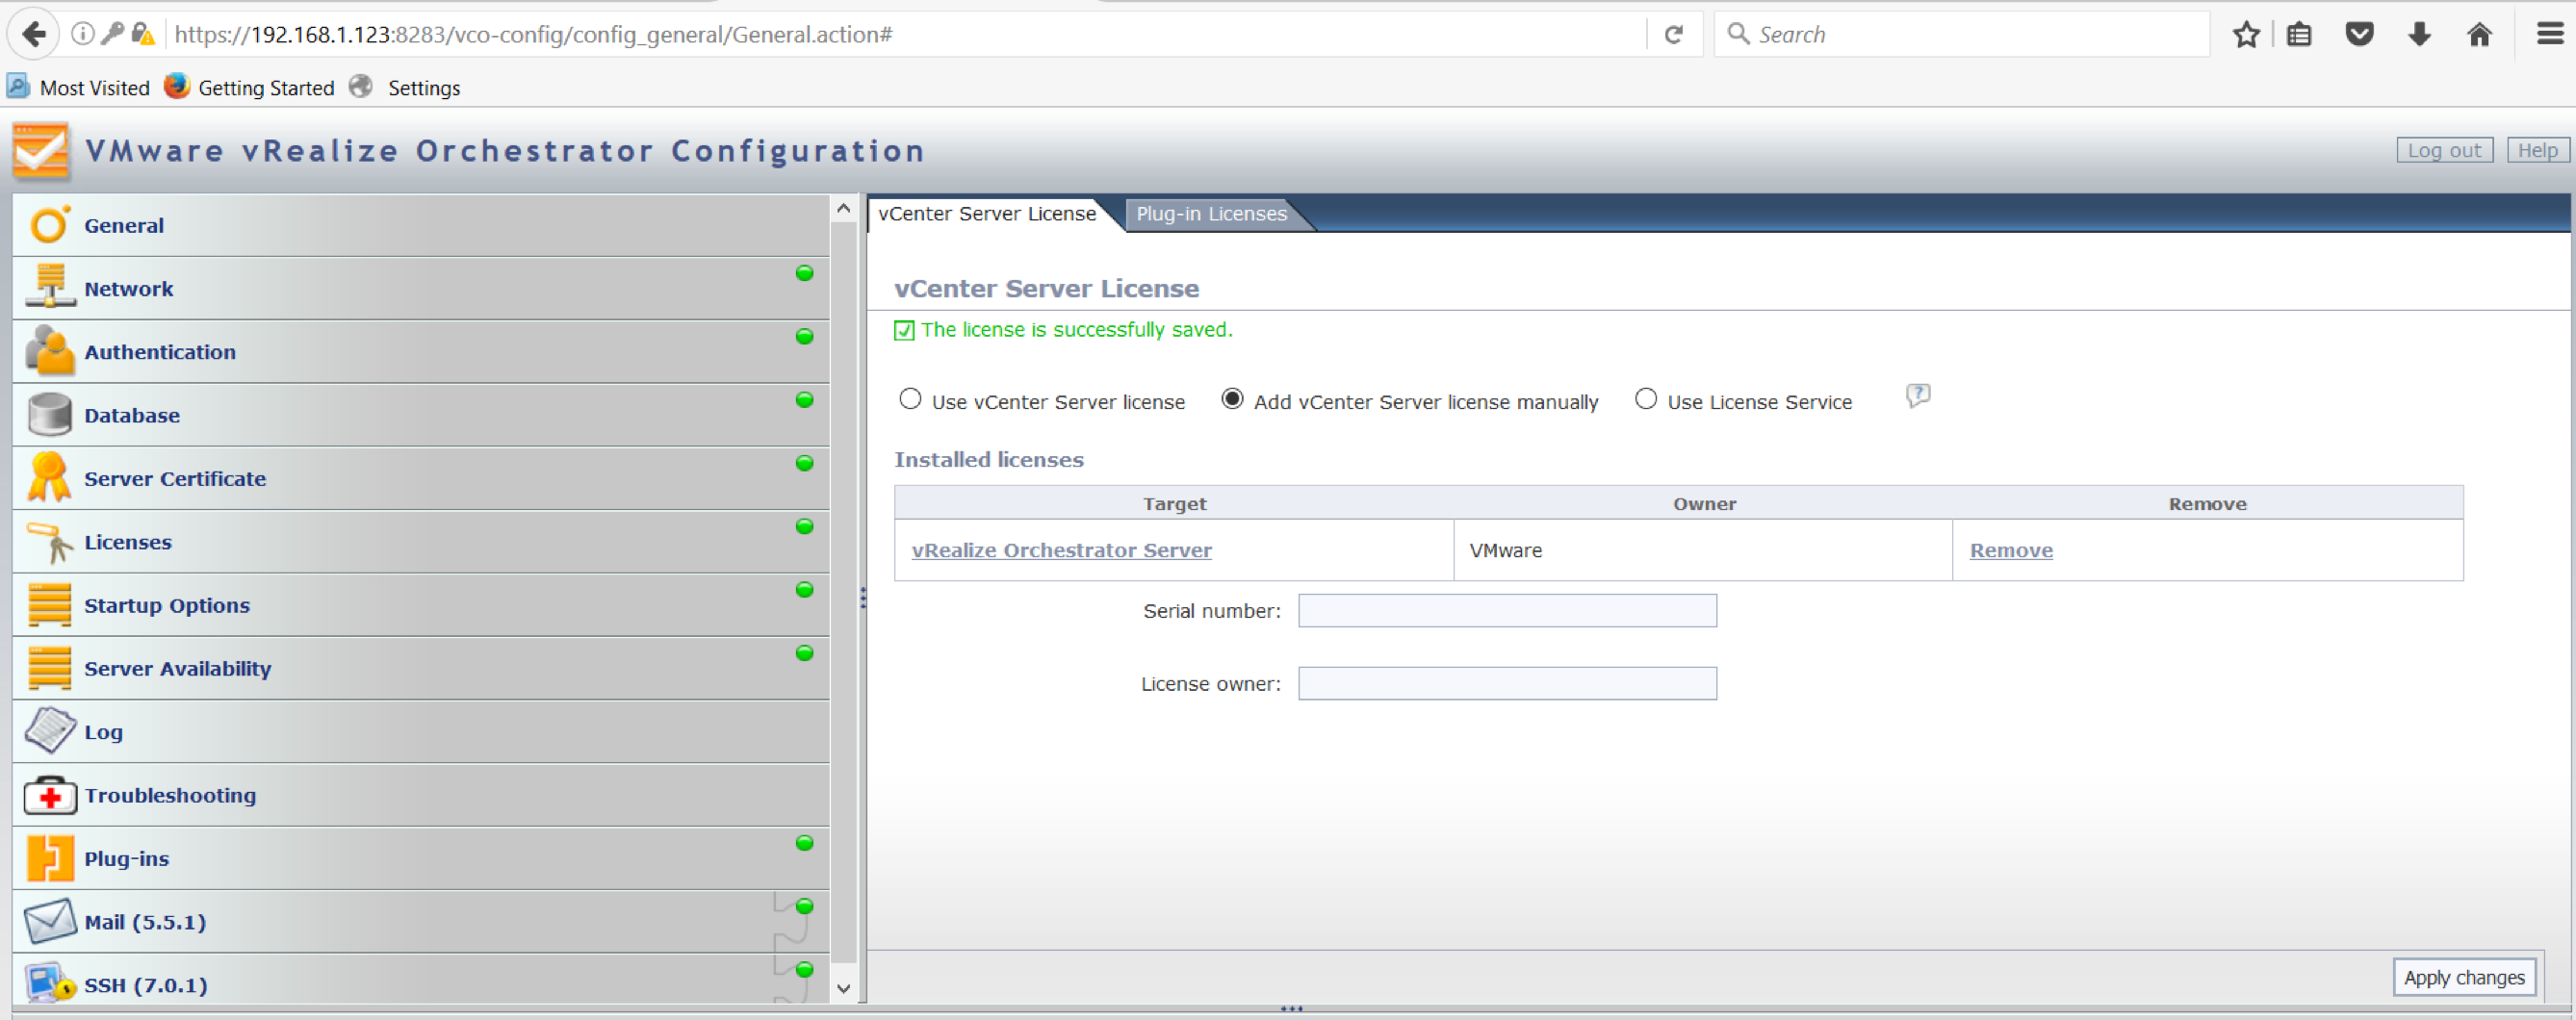Click the Server Certificate ribbon icon
Screen dimensions: 2576x1020
(x=49, y=477)
